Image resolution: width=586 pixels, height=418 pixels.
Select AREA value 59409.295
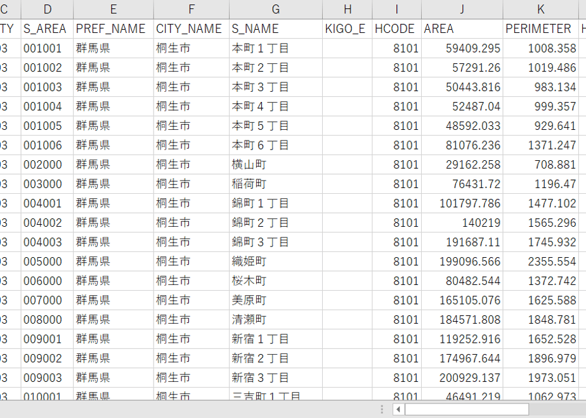tap(462, 48)
